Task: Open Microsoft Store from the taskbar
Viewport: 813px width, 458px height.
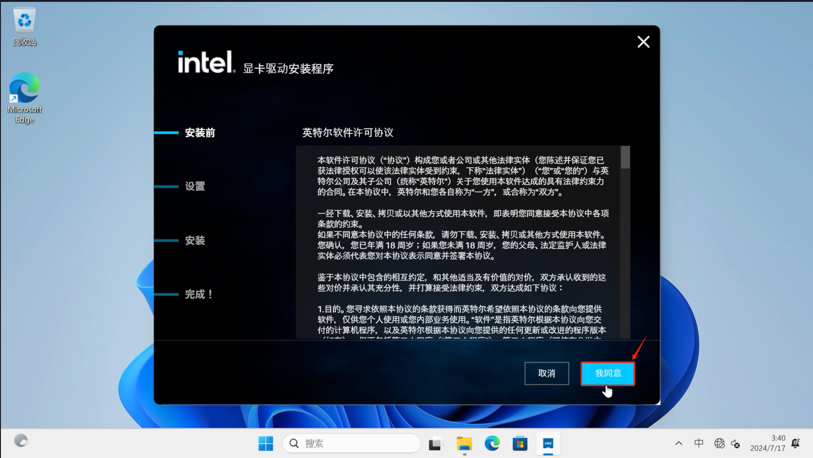Action: point(520,444)
